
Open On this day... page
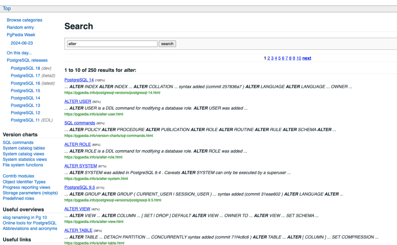click(x=19, y=53)
